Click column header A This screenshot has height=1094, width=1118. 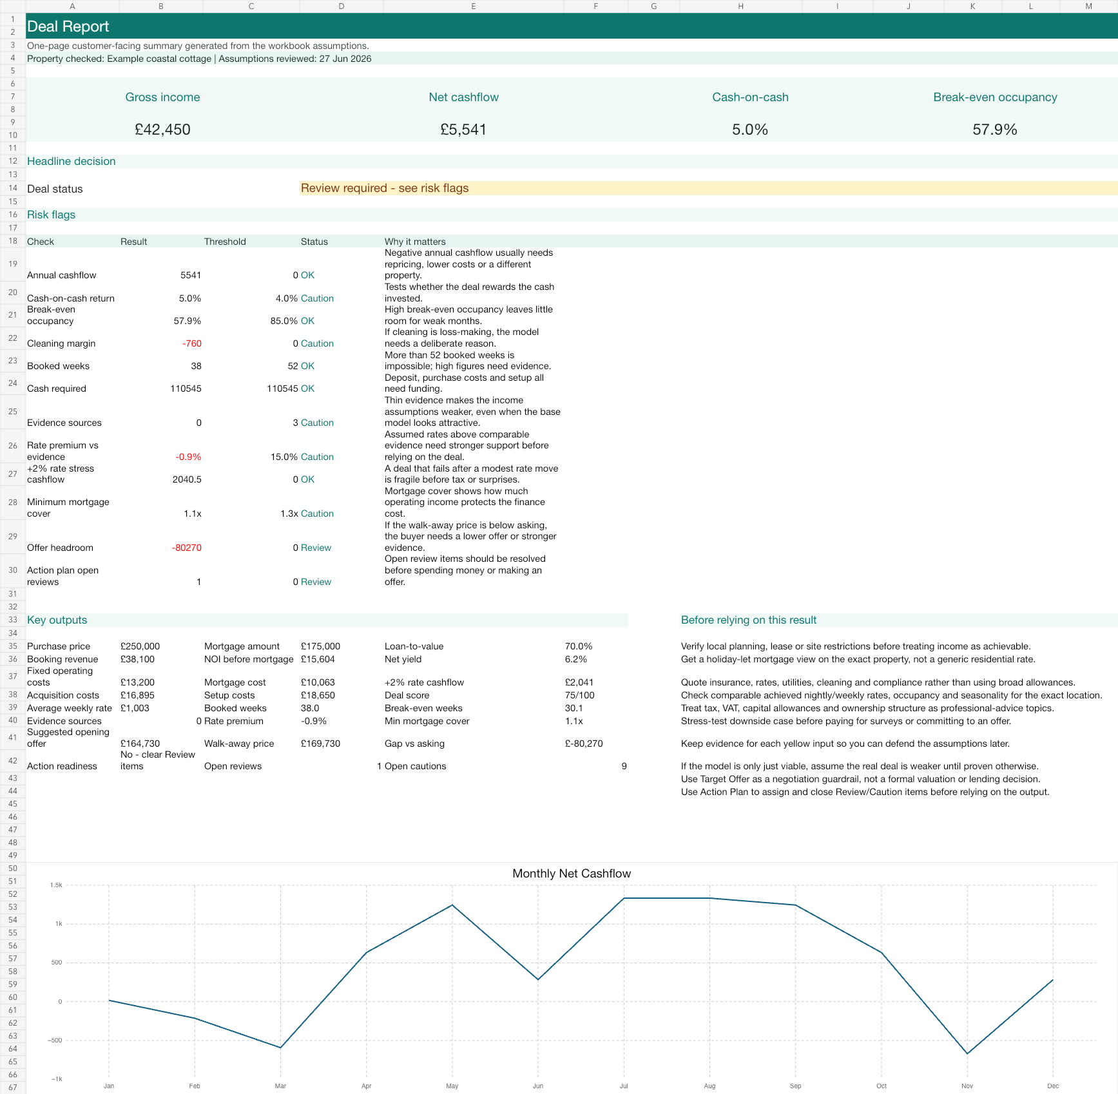click(72, 6)
